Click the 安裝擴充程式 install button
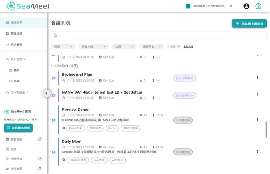Screen dimensions: 270x174 pyautogui.click(x=18, y=128)
